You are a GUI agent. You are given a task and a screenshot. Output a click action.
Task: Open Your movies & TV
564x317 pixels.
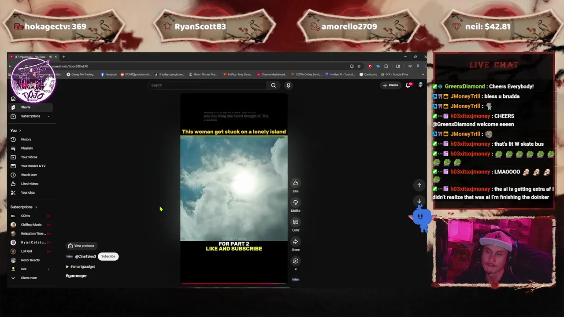(x=30, y=166)
